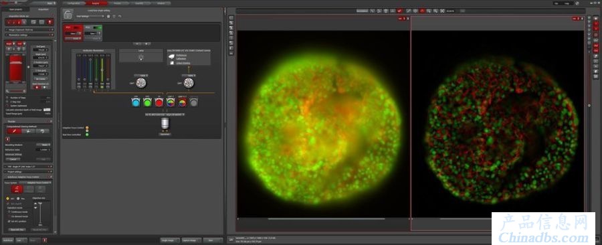Screen dimensions: 602x245
Task: Select the solid red filter cube icon
Action: tap(159, 103)
